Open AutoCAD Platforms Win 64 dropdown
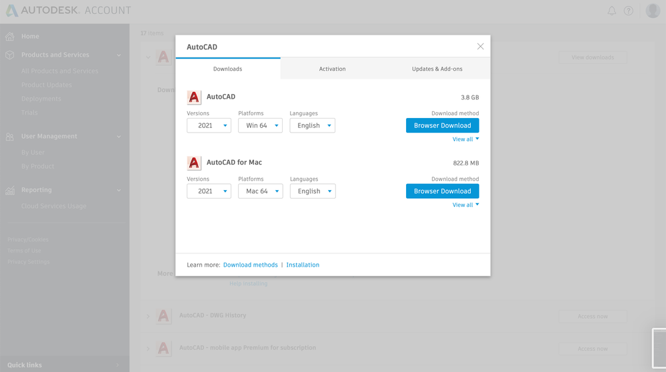The width and height of the screenshot is (666, 372). [x=261, y=125]
